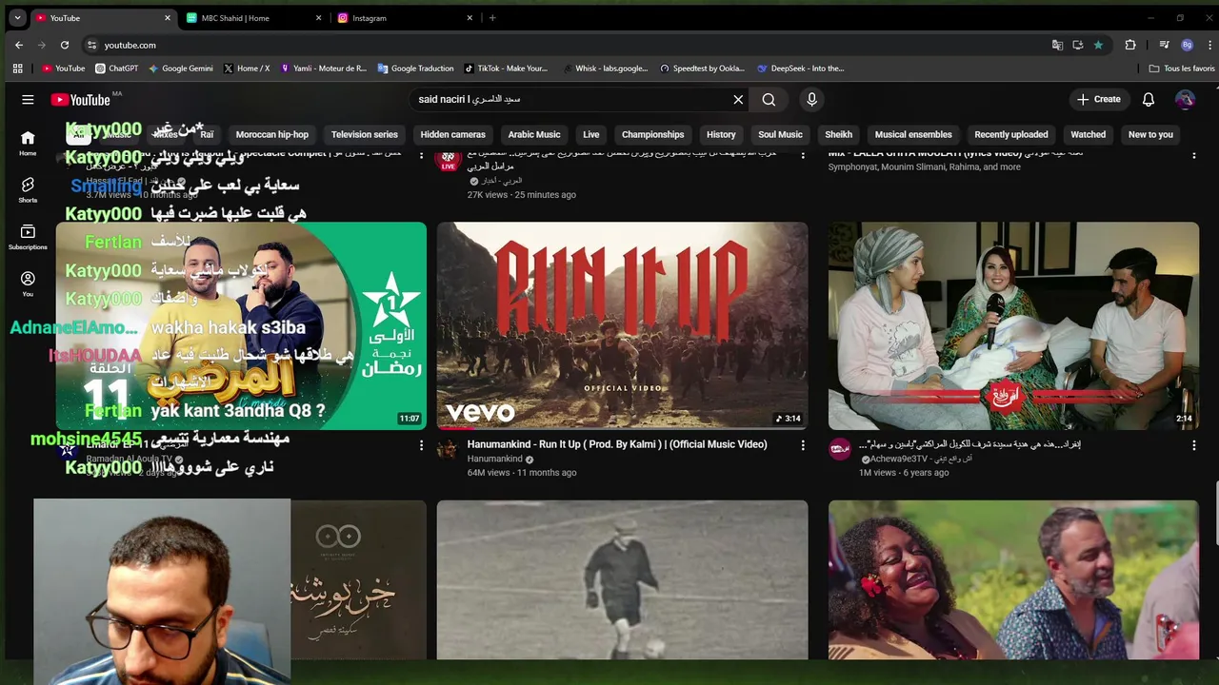Reload the page

click(65, 45)
